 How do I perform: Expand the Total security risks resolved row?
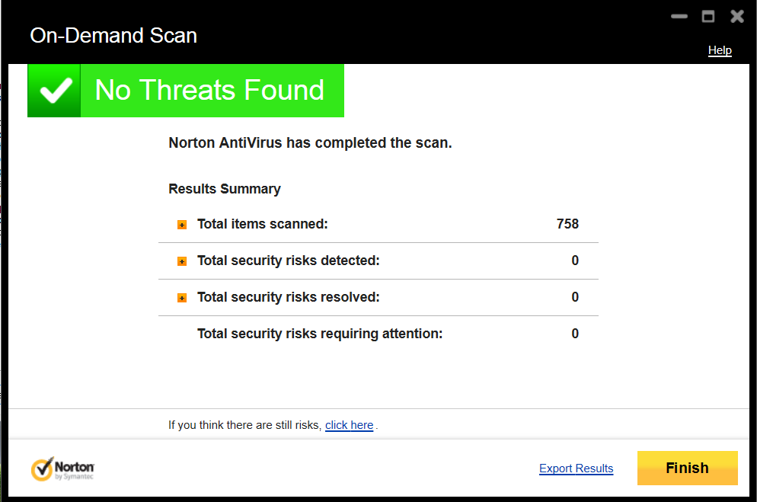point(182,298)
